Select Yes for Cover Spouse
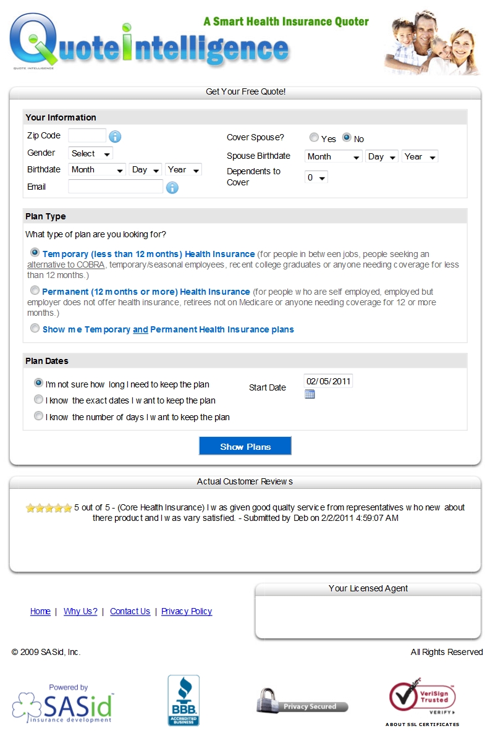Image resolution: width=490 pixels, height=731 pixels. (315, 138)
